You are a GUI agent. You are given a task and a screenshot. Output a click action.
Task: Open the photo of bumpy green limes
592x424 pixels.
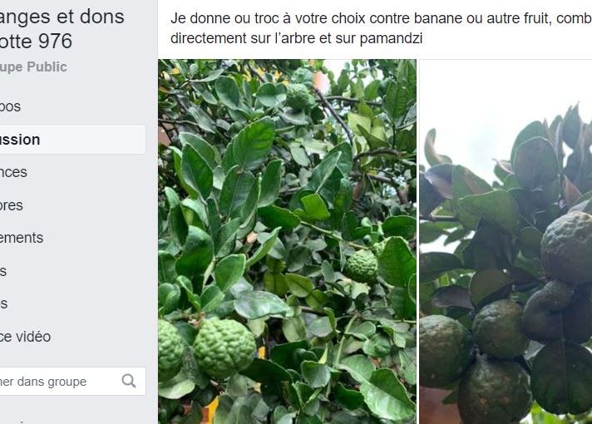288,242
